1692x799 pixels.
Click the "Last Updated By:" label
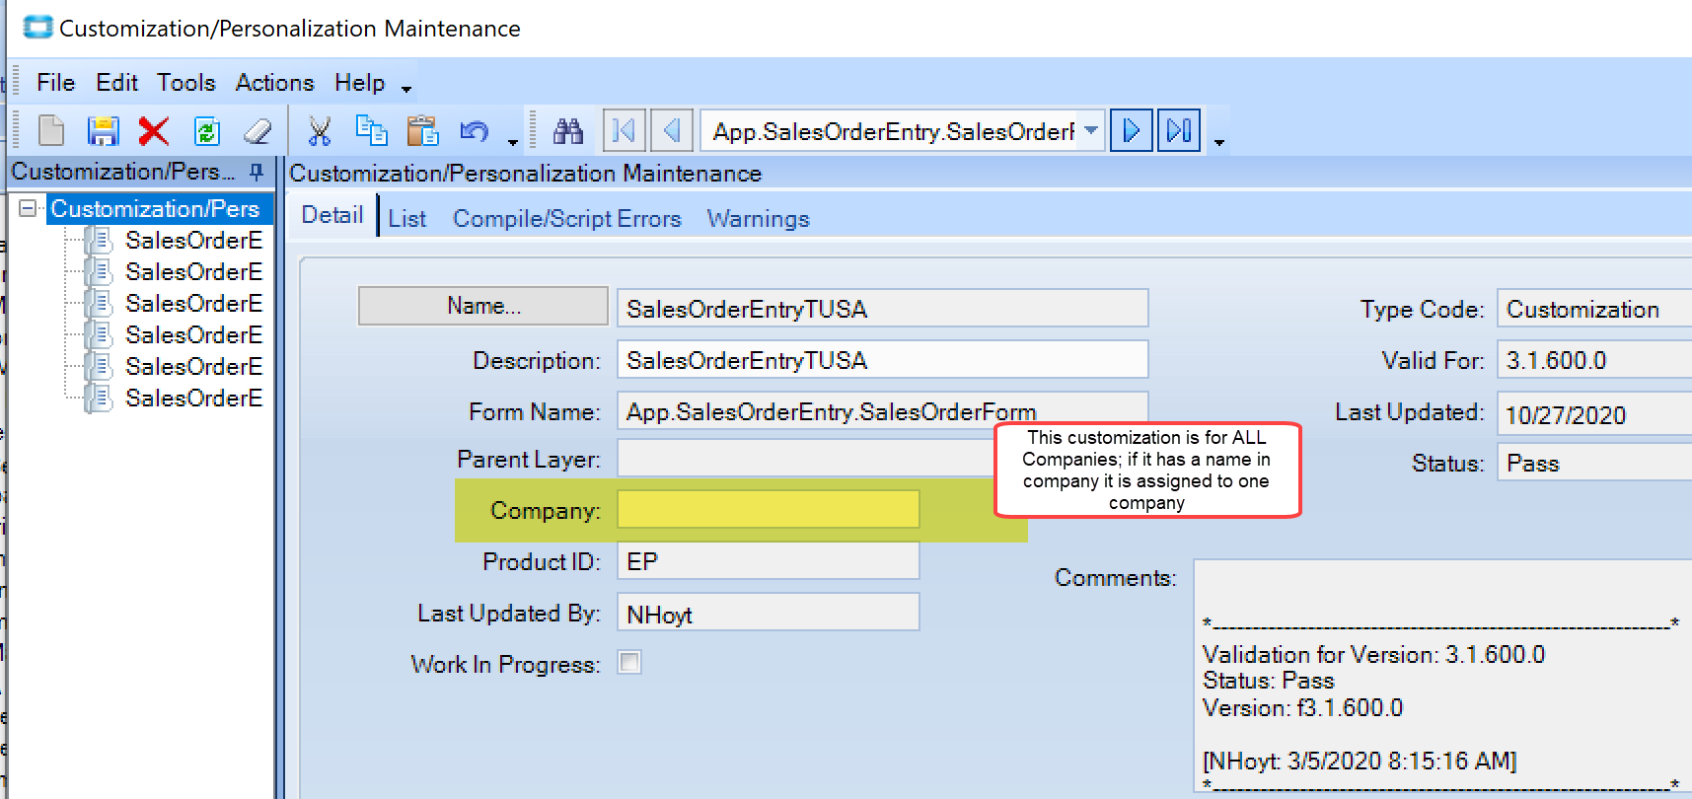coord(509,613)
